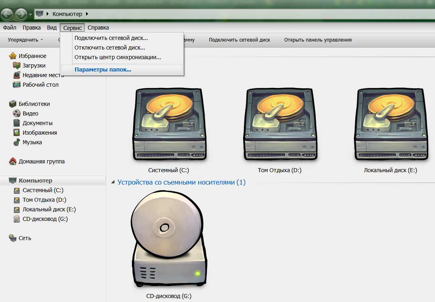Click the Back navigation arrow button

pyautogui.click(x=7, y=15)
